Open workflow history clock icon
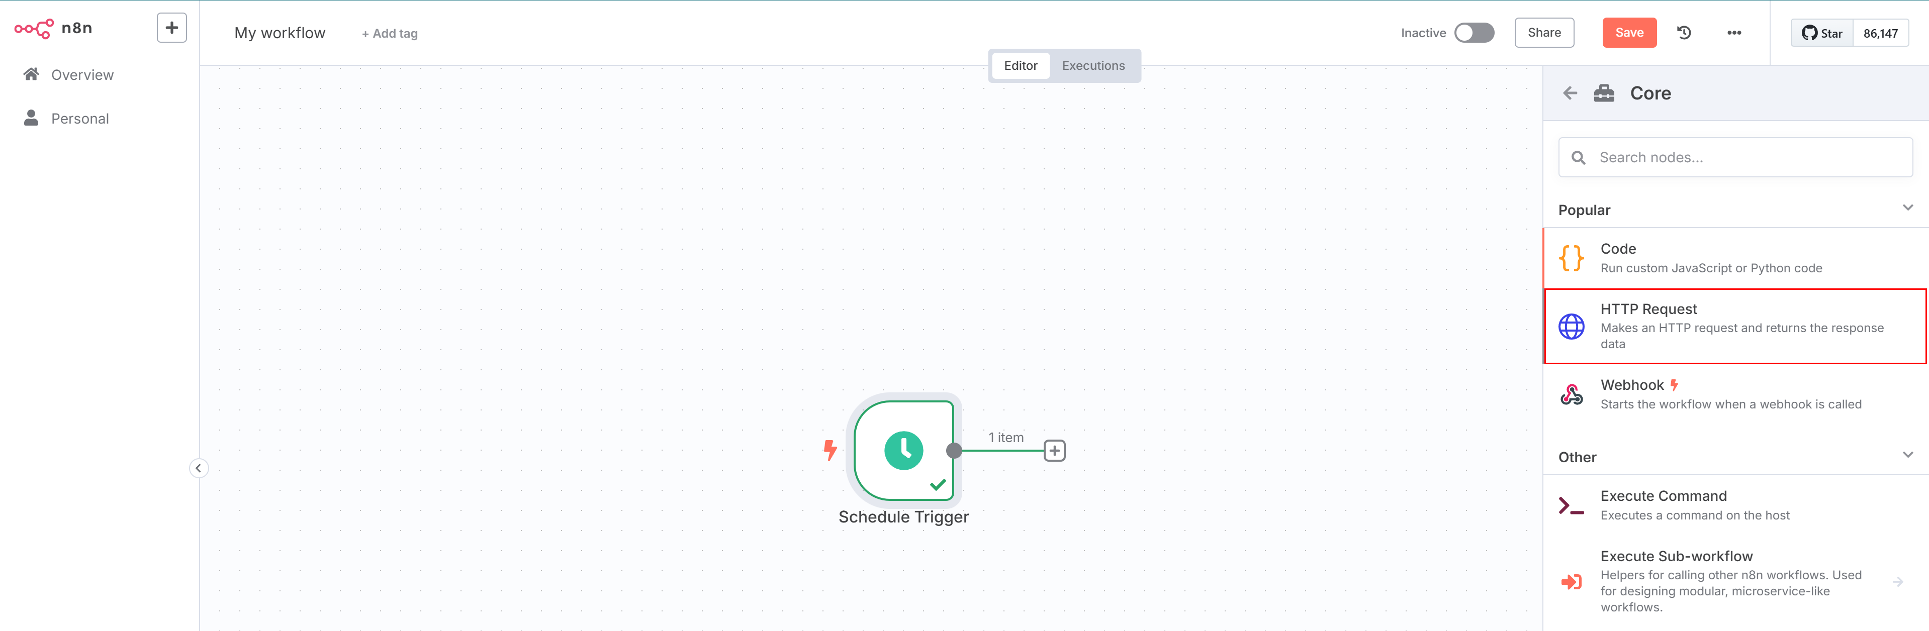The height and width of the screenshot is (631, 1929). tap(1683, 33)
